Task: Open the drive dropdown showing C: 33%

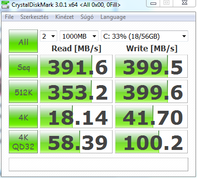Action: point(145,36)
